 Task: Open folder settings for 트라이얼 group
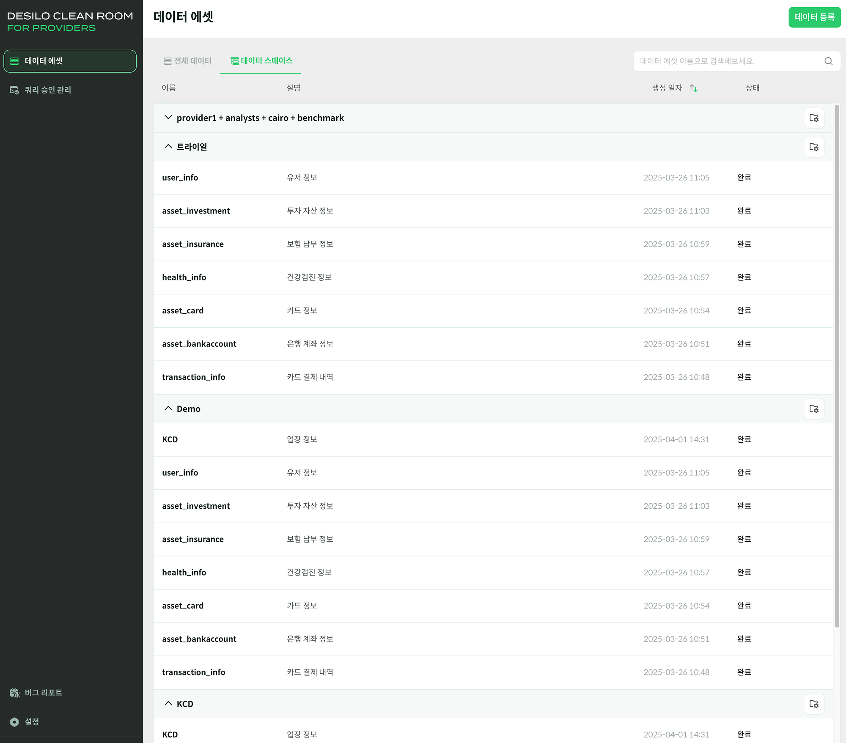click(813, 147)
